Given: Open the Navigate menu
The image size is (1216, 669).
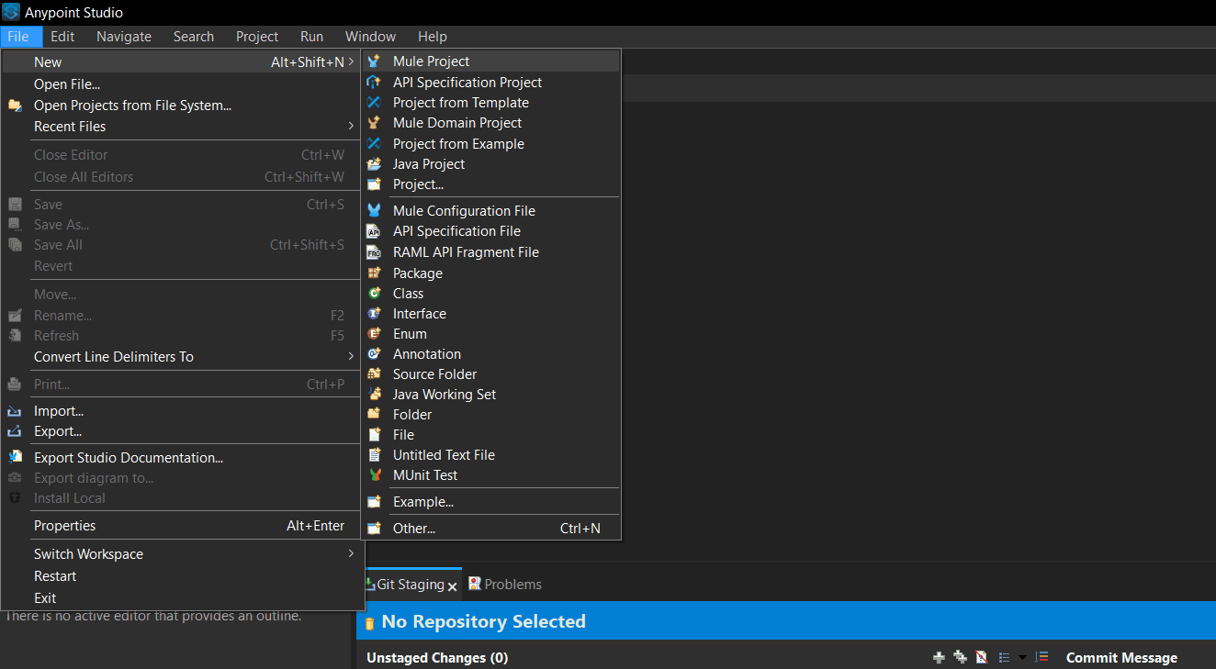Looking at the screenshot, I should coord(124,37).
